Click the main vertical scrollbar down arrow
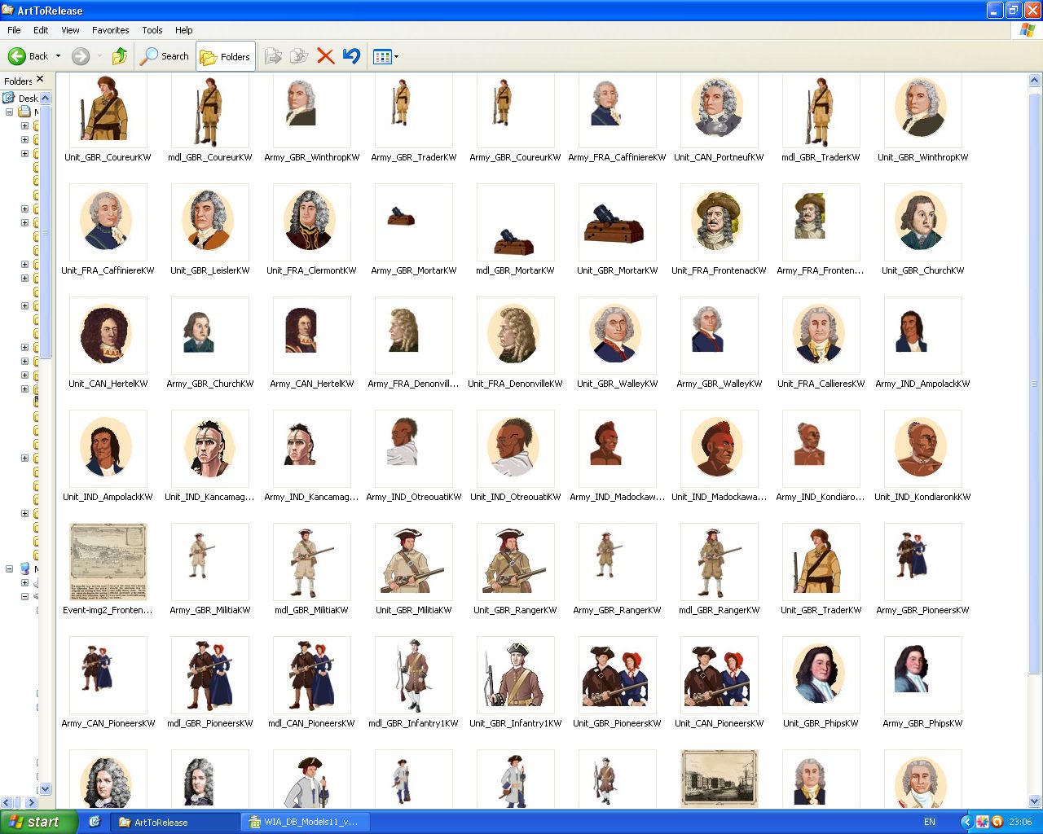 pos(1034,801)
